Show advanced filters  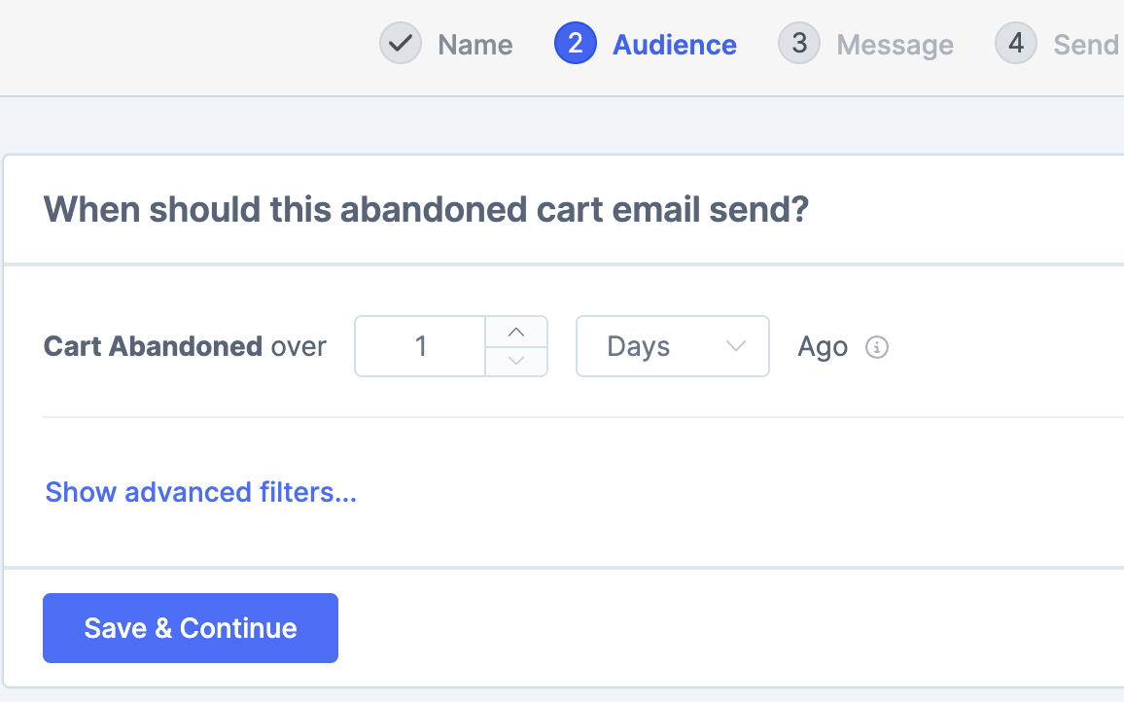tap(199, 492)
